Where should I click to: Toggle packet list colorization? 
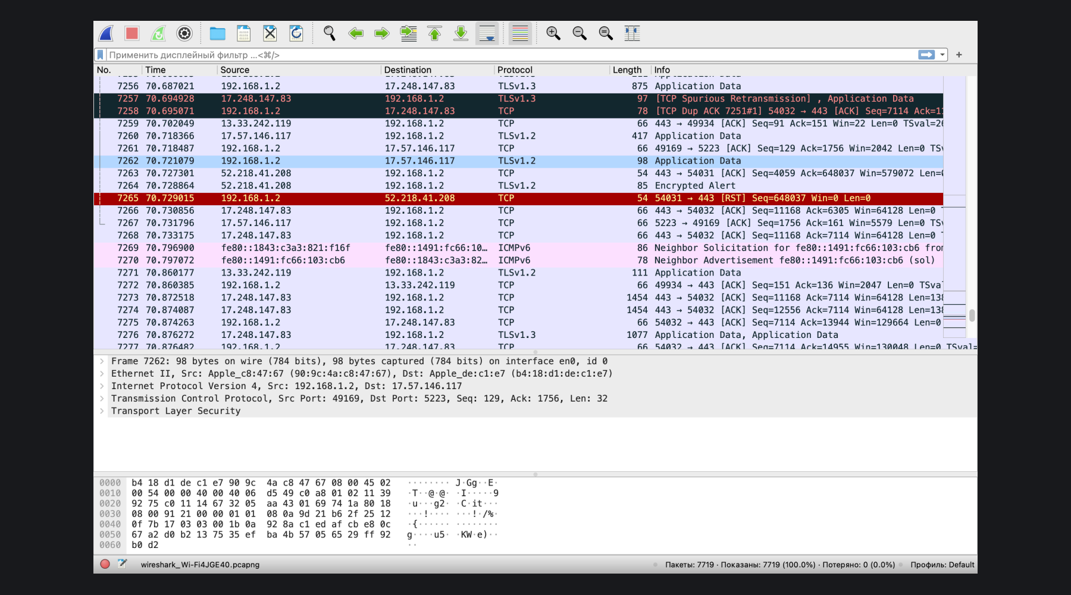click(520, 33)
